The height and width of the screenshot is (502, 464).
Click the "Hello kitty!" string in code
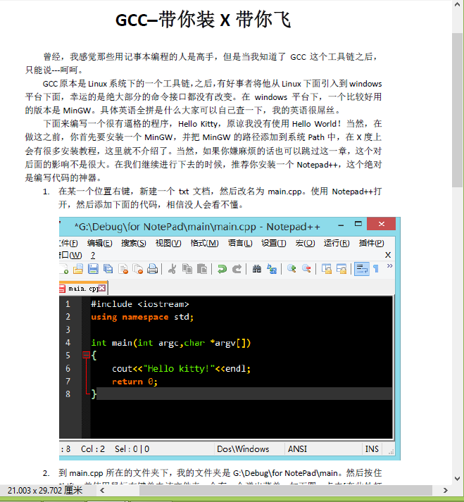179,369
